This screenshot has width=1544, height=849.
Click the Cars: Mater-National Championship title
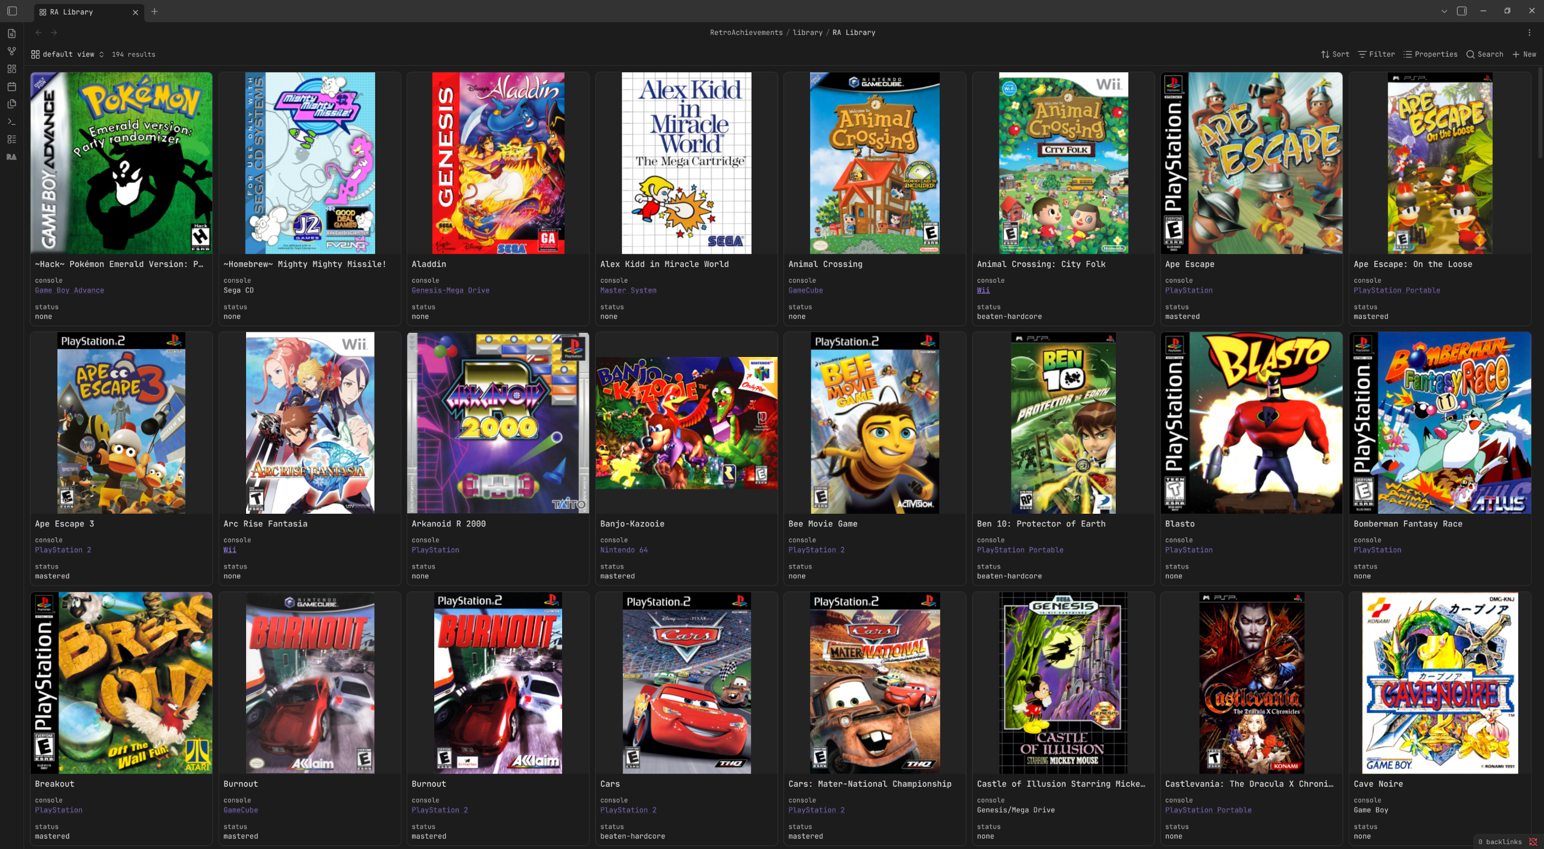point(870,784)
